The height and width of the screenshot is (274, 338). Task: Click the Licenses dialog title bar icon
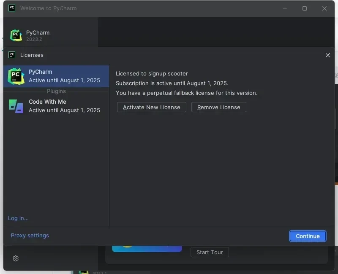click(x=12, y=55)
